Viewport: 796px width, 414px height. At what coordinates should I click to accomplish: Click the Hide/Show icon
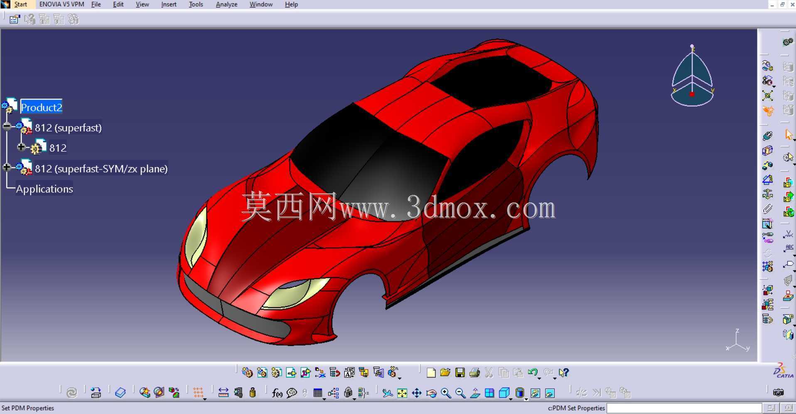click(535, 393)
